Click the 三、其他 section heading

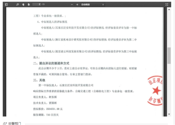[x=39, y=80]
